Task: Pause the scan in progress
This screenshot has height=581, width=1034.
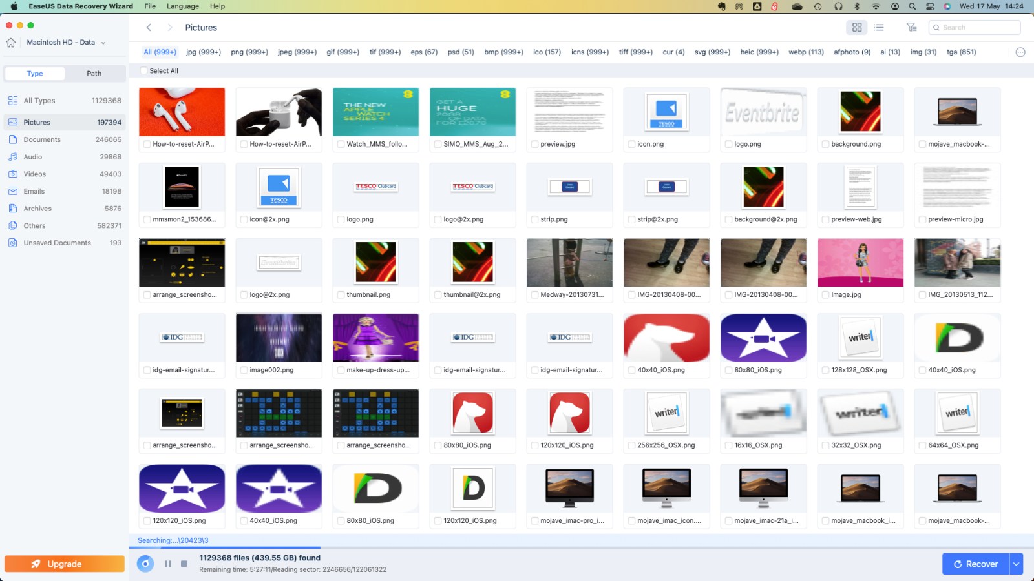Action: (x=168, y=564)
